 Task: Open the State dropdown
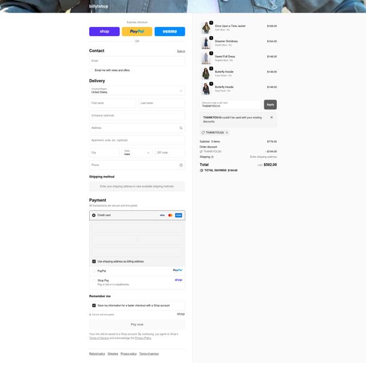137,153
